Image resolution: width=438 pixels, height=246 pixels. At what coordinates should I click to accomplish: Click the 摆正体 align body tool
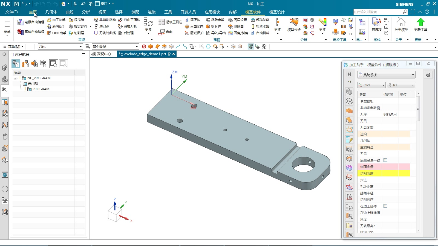193,20
